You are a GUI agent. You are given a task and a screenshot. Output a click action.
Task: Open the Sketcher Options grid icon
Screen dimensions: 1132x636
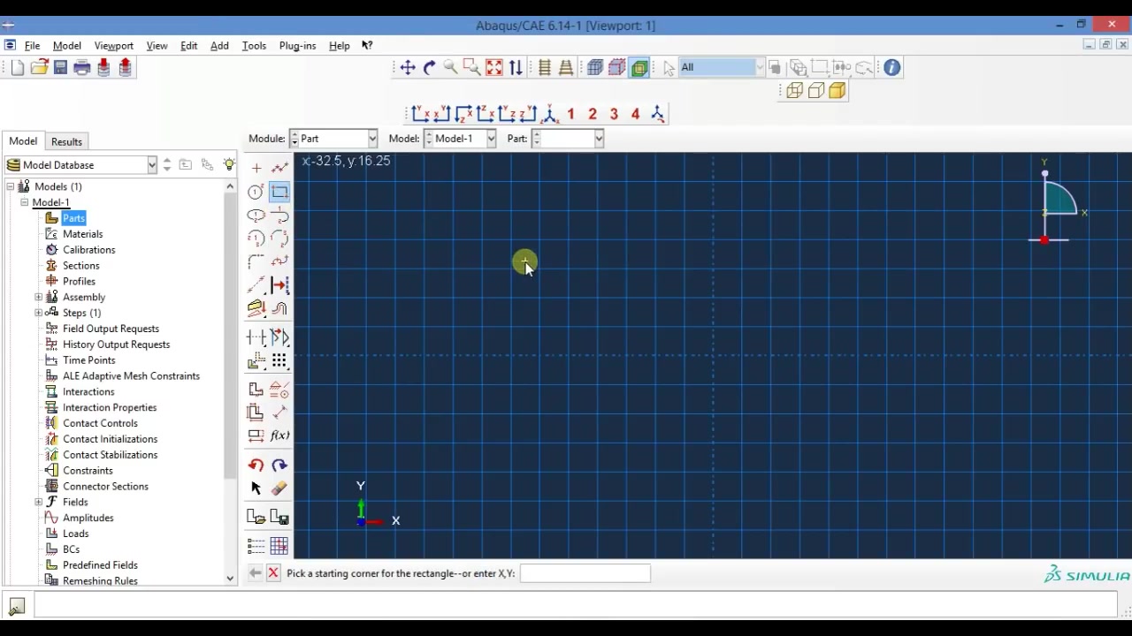pyautogui.click(x=280, y=546)
